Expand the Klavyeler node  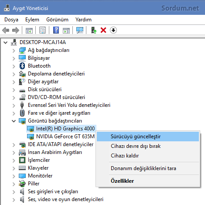[14, 168]
